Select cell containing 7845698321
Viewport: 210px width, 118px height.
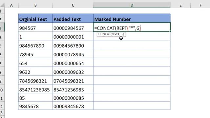tap(35, 80)
